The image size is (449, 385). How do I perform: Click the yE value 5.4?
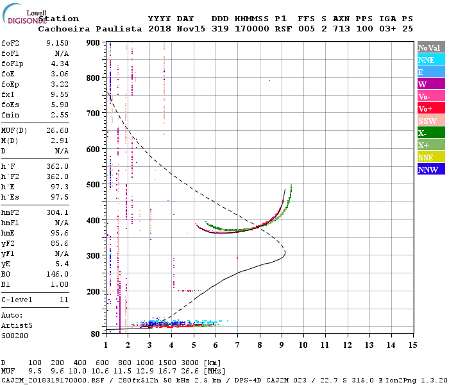click(62, 264)
